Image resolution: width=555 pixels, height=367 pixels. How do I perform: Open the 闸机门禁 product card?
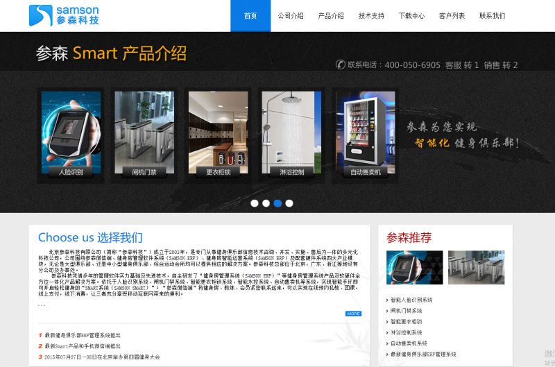[144, 135]
